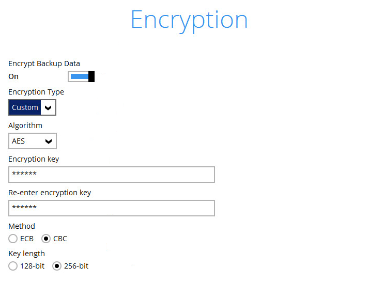Click the Encryption key label
Screen dimensions: 369x283
tap(34, 159)
